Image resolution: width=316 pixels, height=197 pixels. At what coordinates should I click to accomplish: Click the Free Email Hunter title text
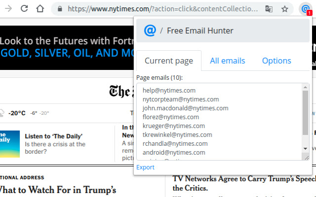click(x=200, y=31)
